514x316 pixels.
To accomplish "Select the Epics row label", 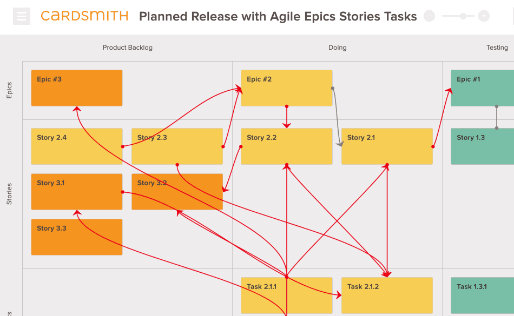I will (9, 90).
